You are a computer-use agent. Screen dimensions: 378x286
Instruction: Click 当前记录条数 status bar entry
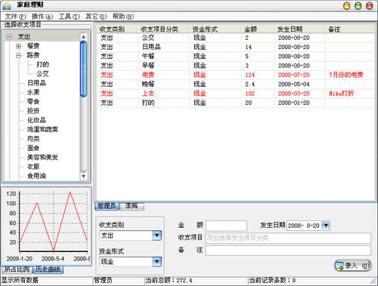(x=272, y=280)
